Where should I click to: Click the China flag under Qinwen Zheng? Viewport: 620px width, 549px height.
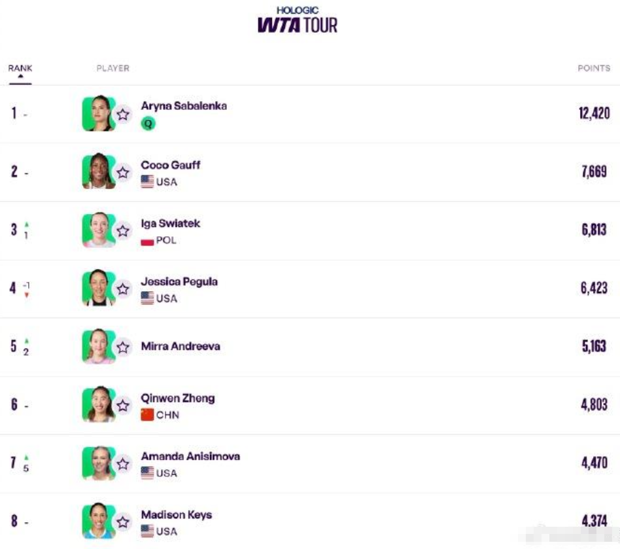click(x=147, y=415)
